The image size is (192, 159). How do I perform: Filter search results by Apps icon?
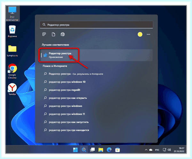pos(44,35)
